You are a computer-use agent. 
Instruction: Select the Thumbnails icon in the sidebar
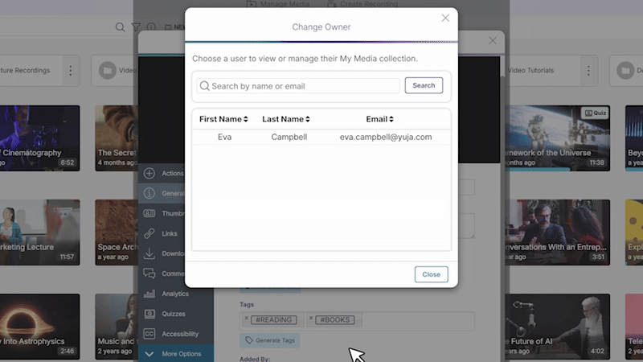(149, 213)
